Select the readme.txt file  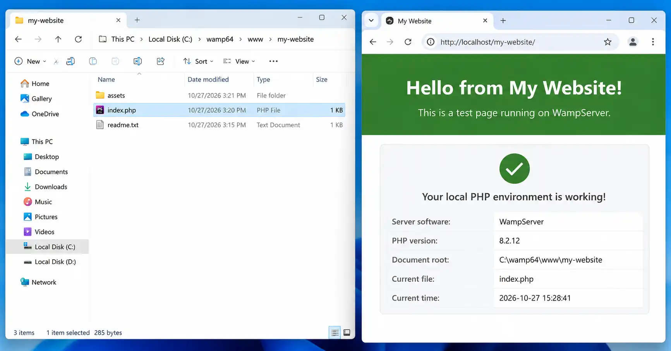tap(219, 125)
